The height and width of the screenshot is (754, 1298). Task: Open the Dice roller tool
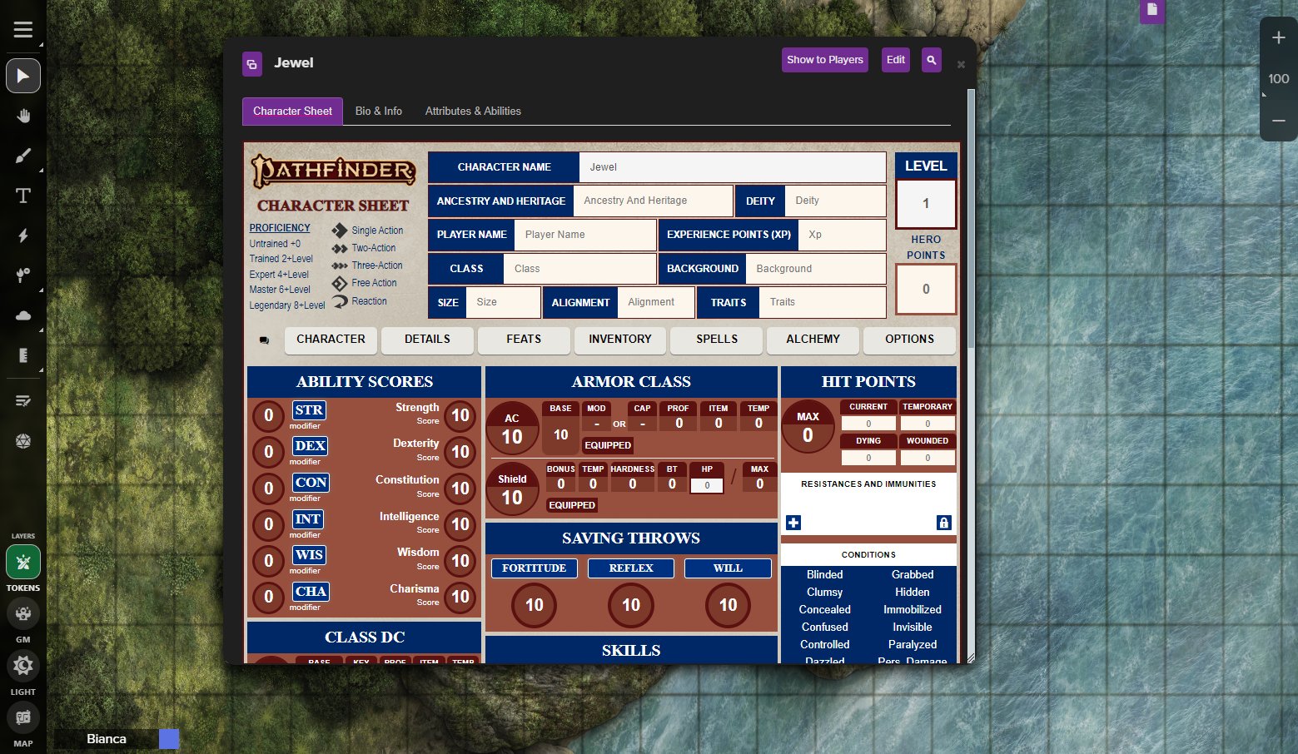pos(23,441)
